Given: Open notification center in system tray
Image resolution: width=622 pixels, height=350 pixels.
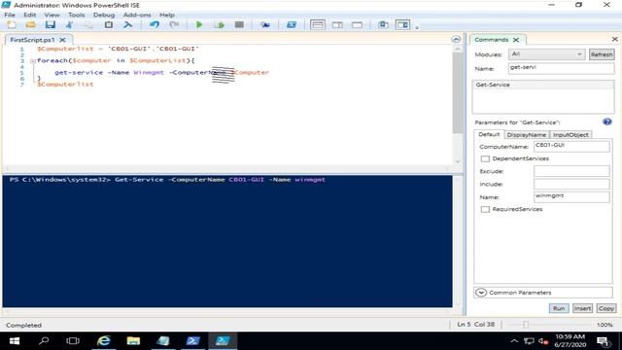Looking at the screenshot, I should click(x=603, y=341).
